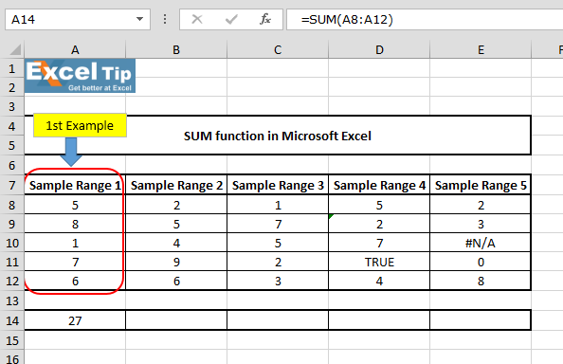Select cell A14 containing 27

click(75, 320)
